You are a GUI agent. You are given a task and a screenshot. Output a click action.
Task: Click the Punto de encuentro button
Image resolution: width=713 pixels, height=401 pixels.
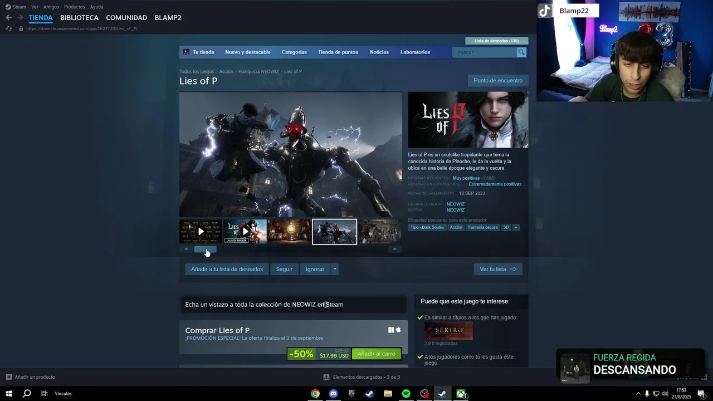click(498, 80)
